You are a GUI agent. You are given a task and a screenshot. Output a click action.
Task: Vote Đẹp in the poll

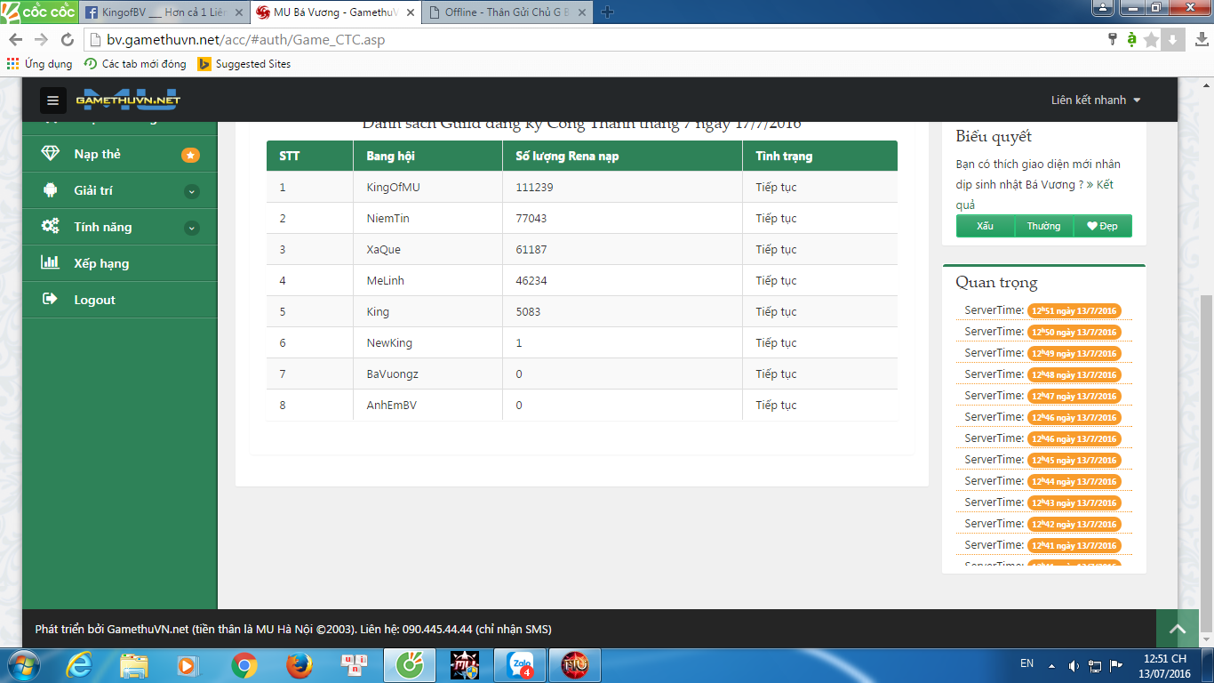(1102, 226)
